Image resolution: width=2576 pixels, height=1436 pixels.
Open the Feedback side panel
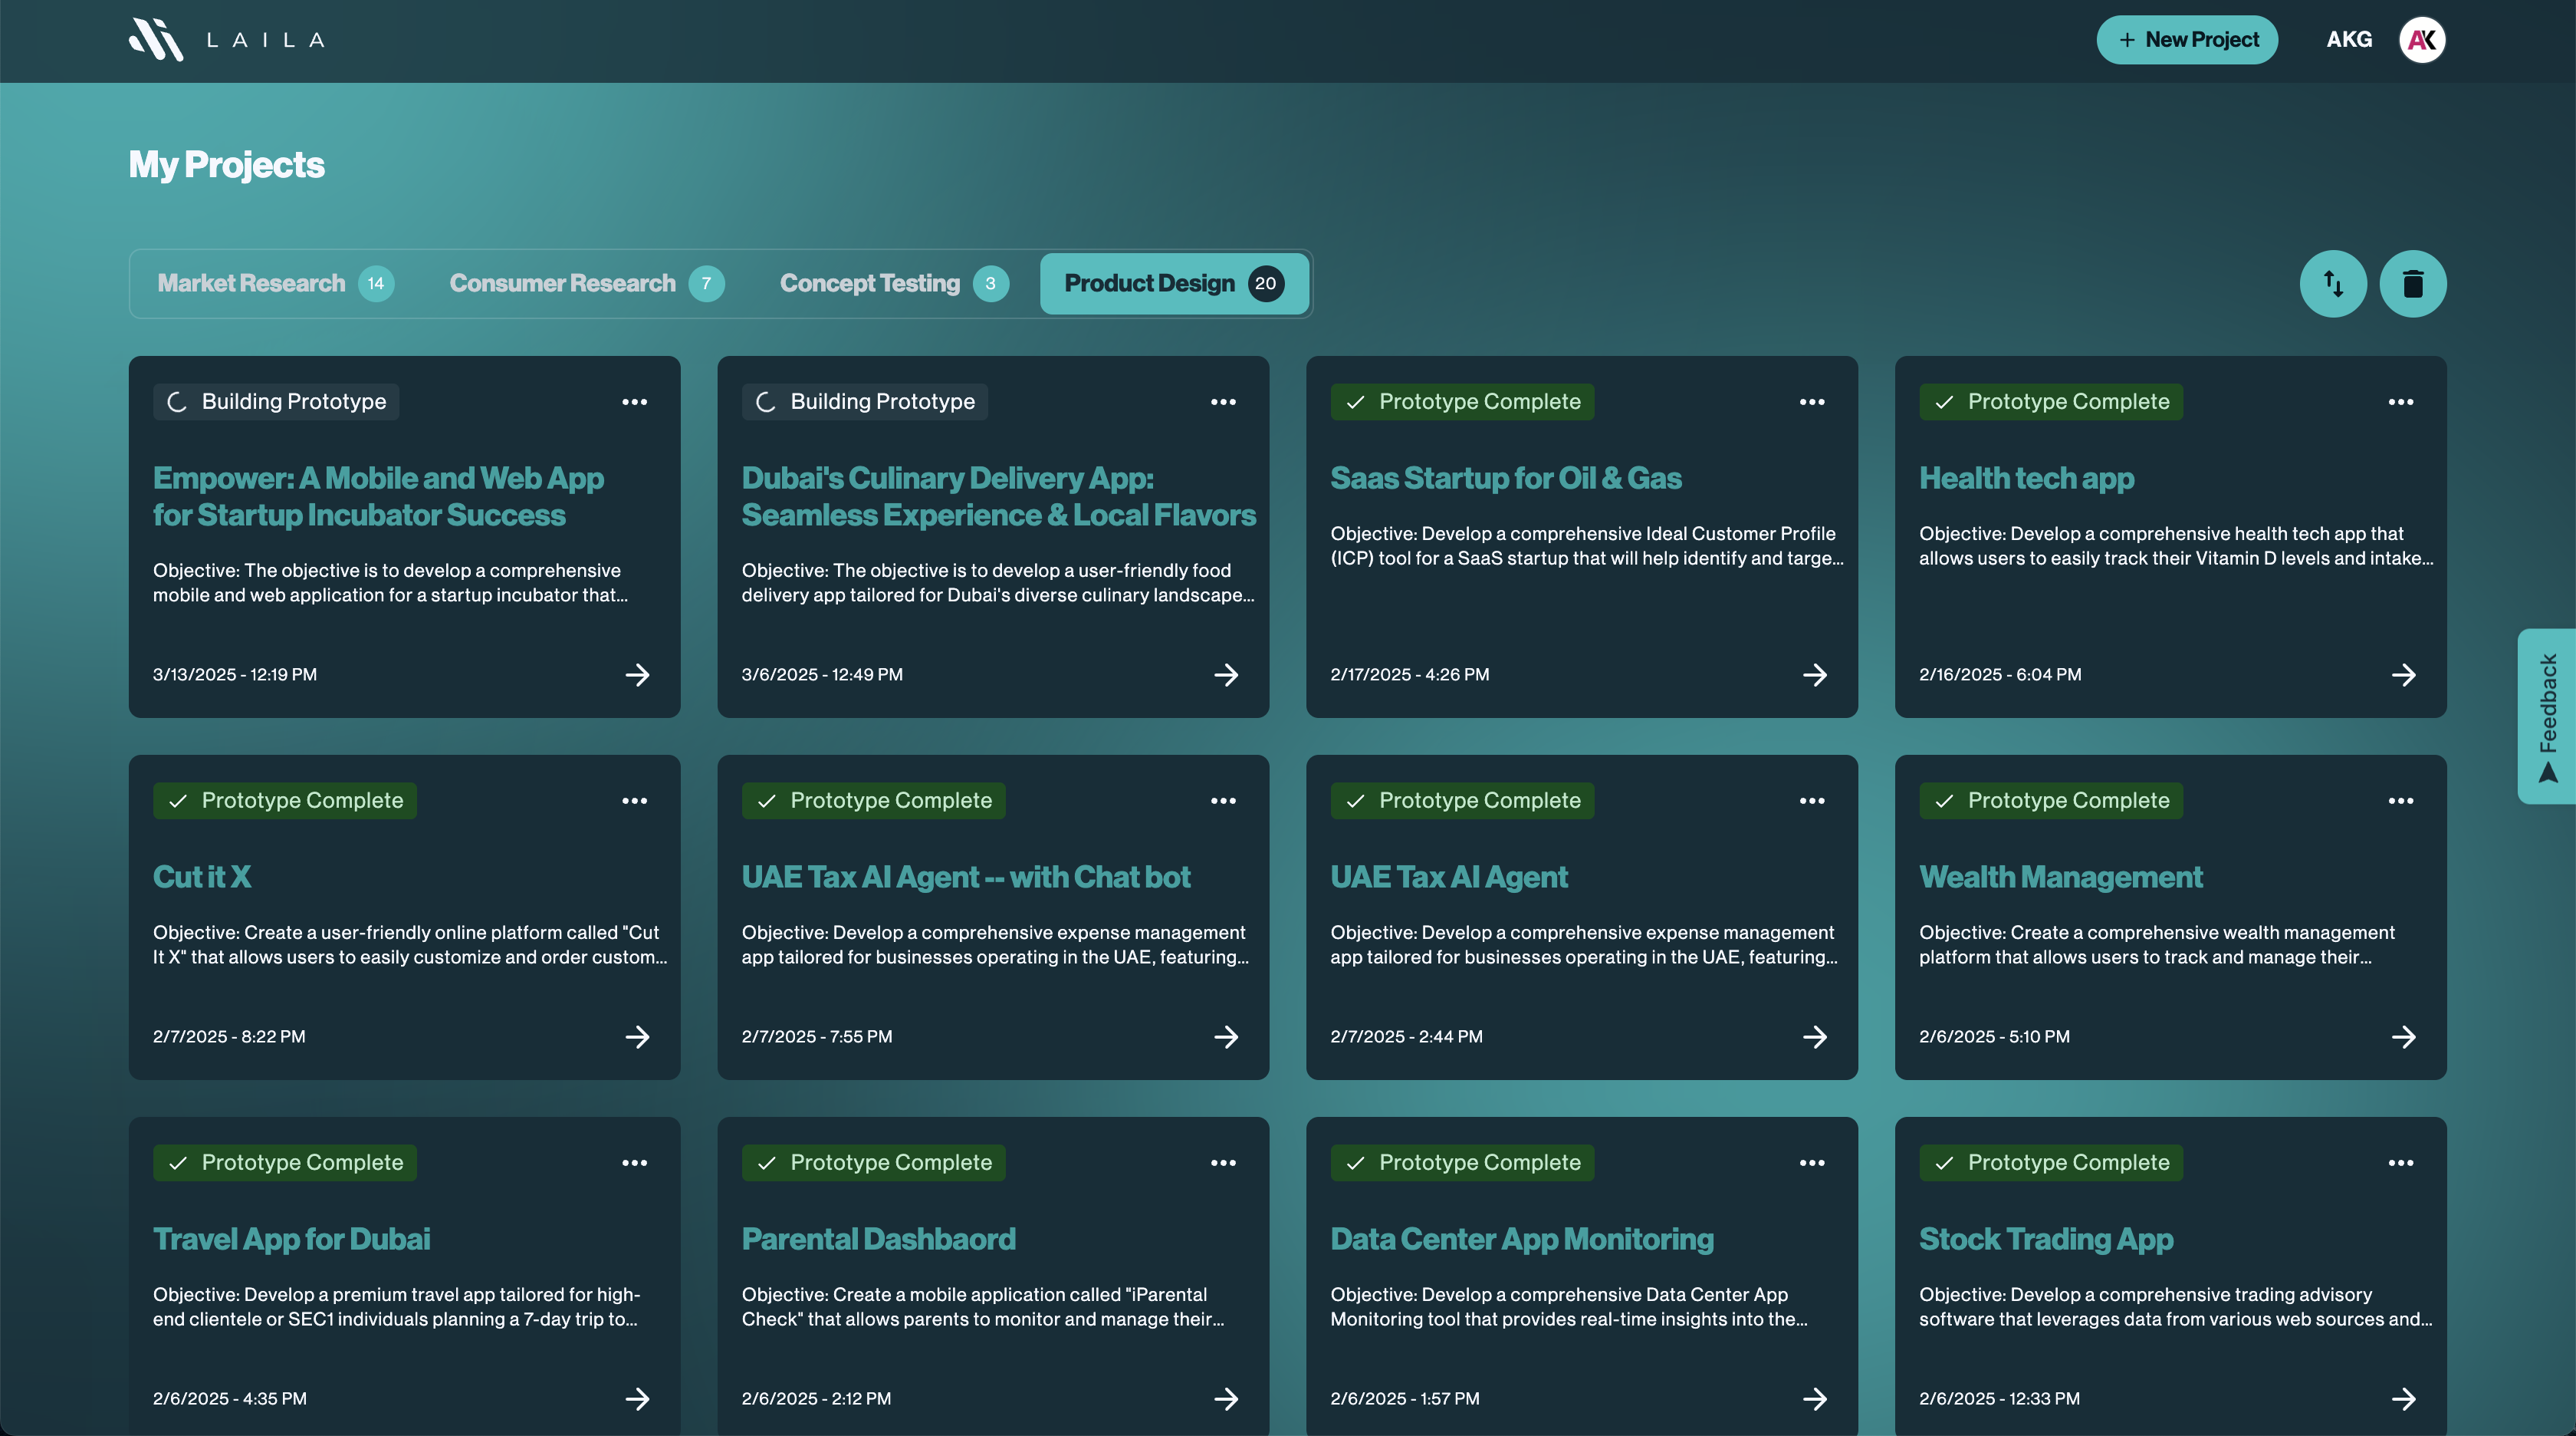click(2547, 716)
